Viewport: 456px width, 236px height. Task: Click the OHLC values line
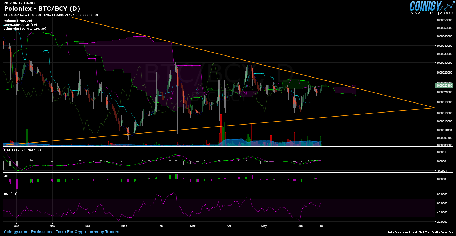(51, 15)
